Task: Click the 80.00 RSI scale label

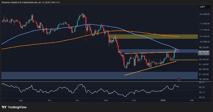Action: [x=202, y=82]
